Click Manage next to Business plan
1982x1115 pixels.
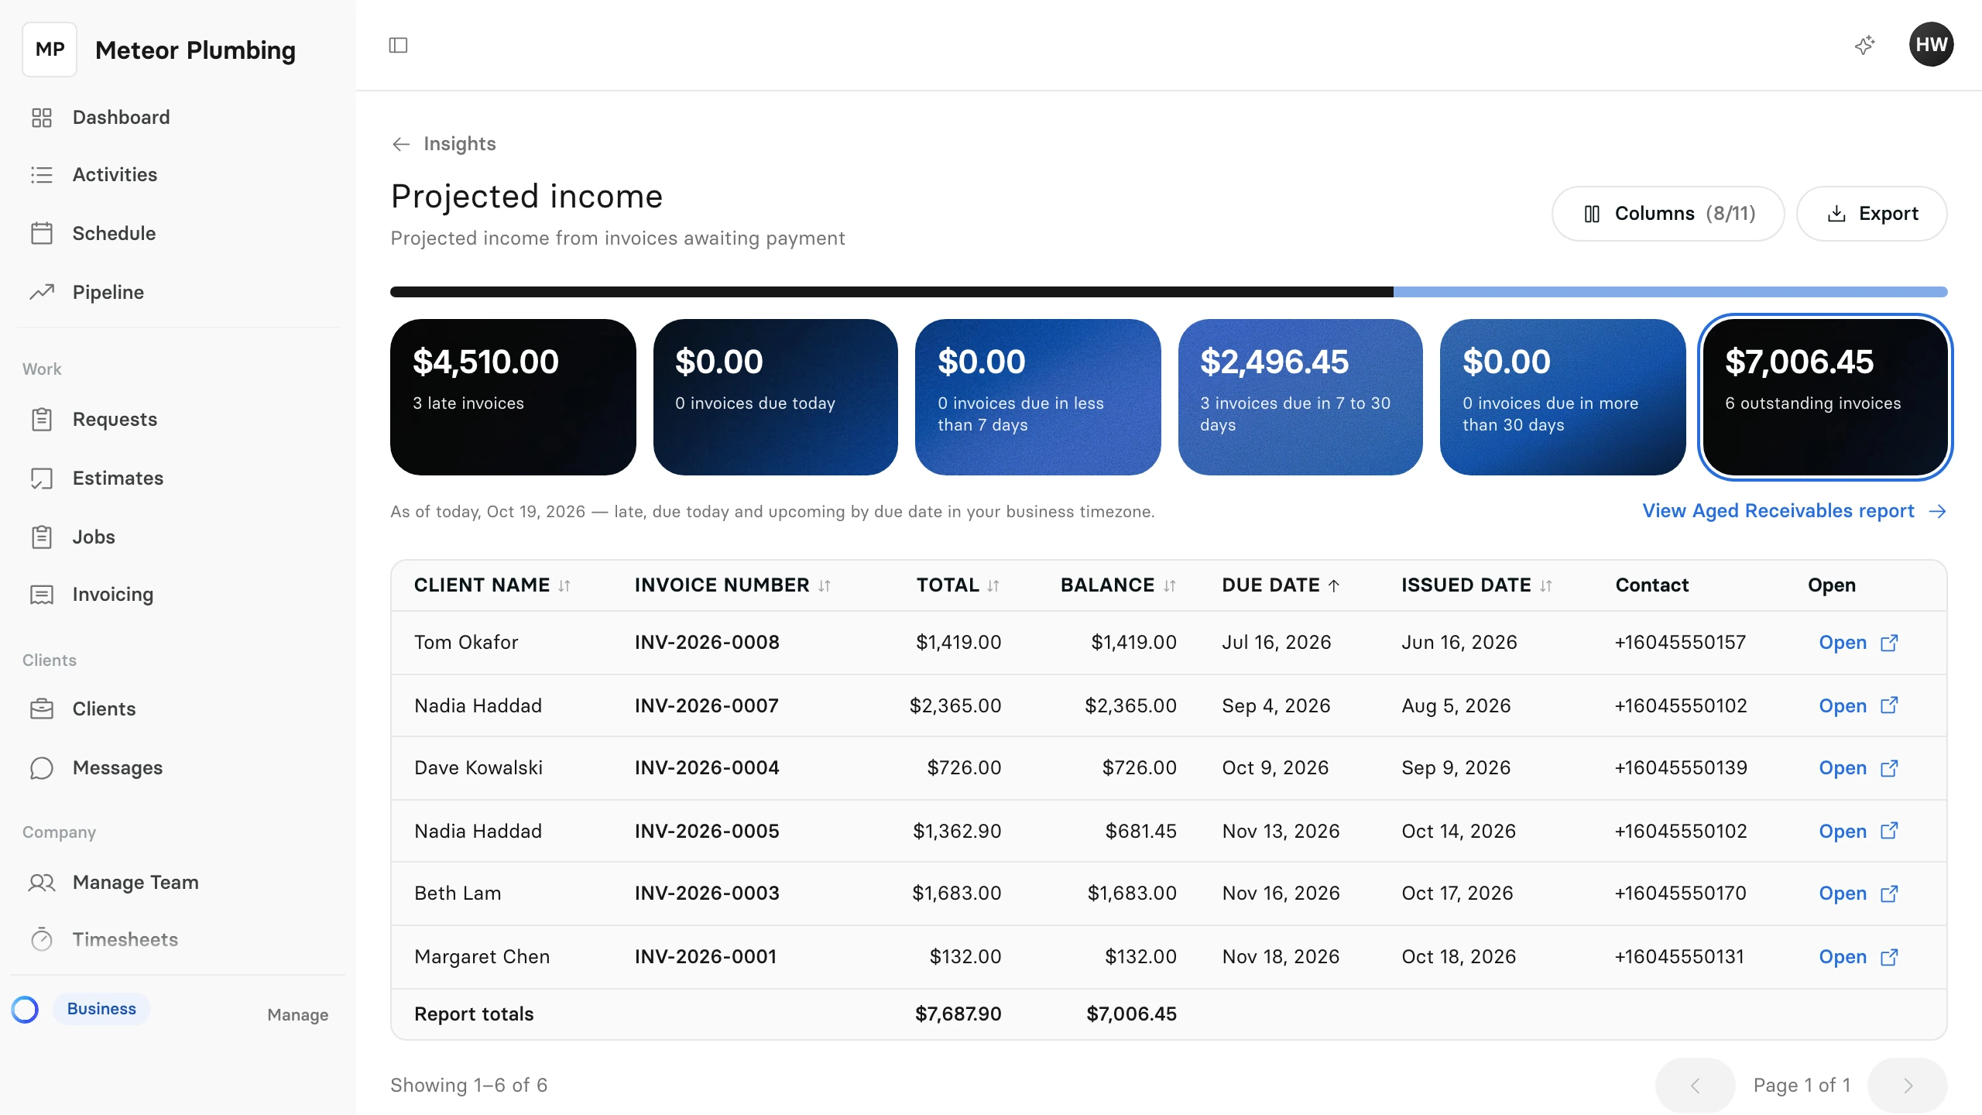[297, 1014]
